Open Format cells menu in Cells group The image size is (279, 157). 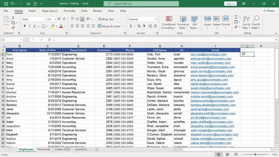[225, 23]
